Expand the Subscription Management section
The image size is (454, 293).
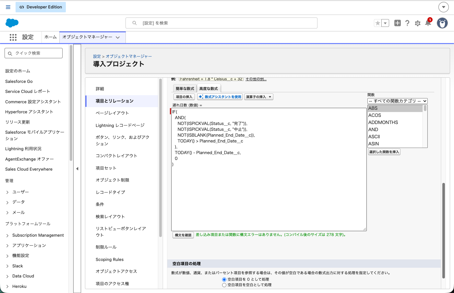click(x=7, y=235)
